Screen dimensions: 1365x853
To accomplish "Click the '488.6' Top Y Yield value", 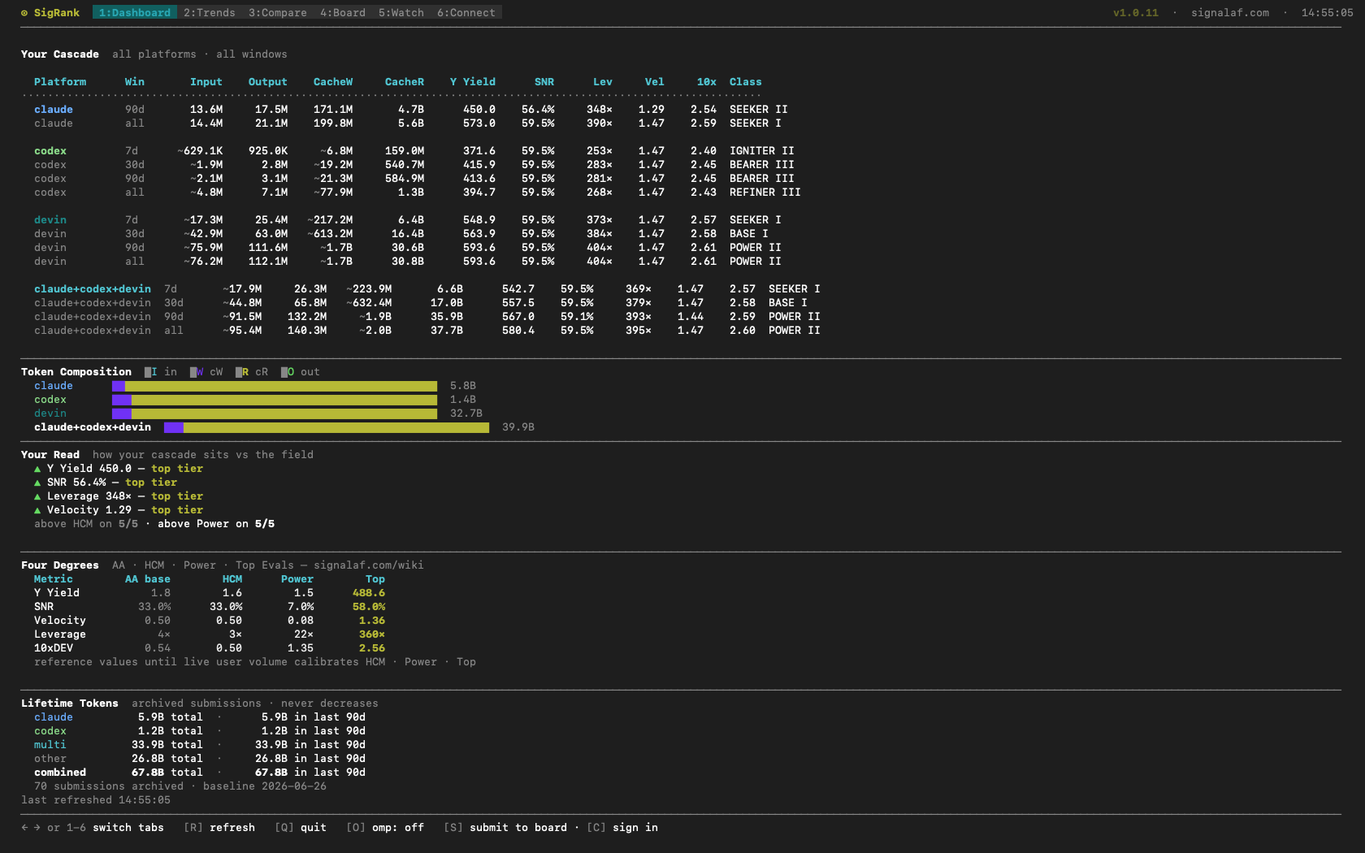I will coord(369,593).
